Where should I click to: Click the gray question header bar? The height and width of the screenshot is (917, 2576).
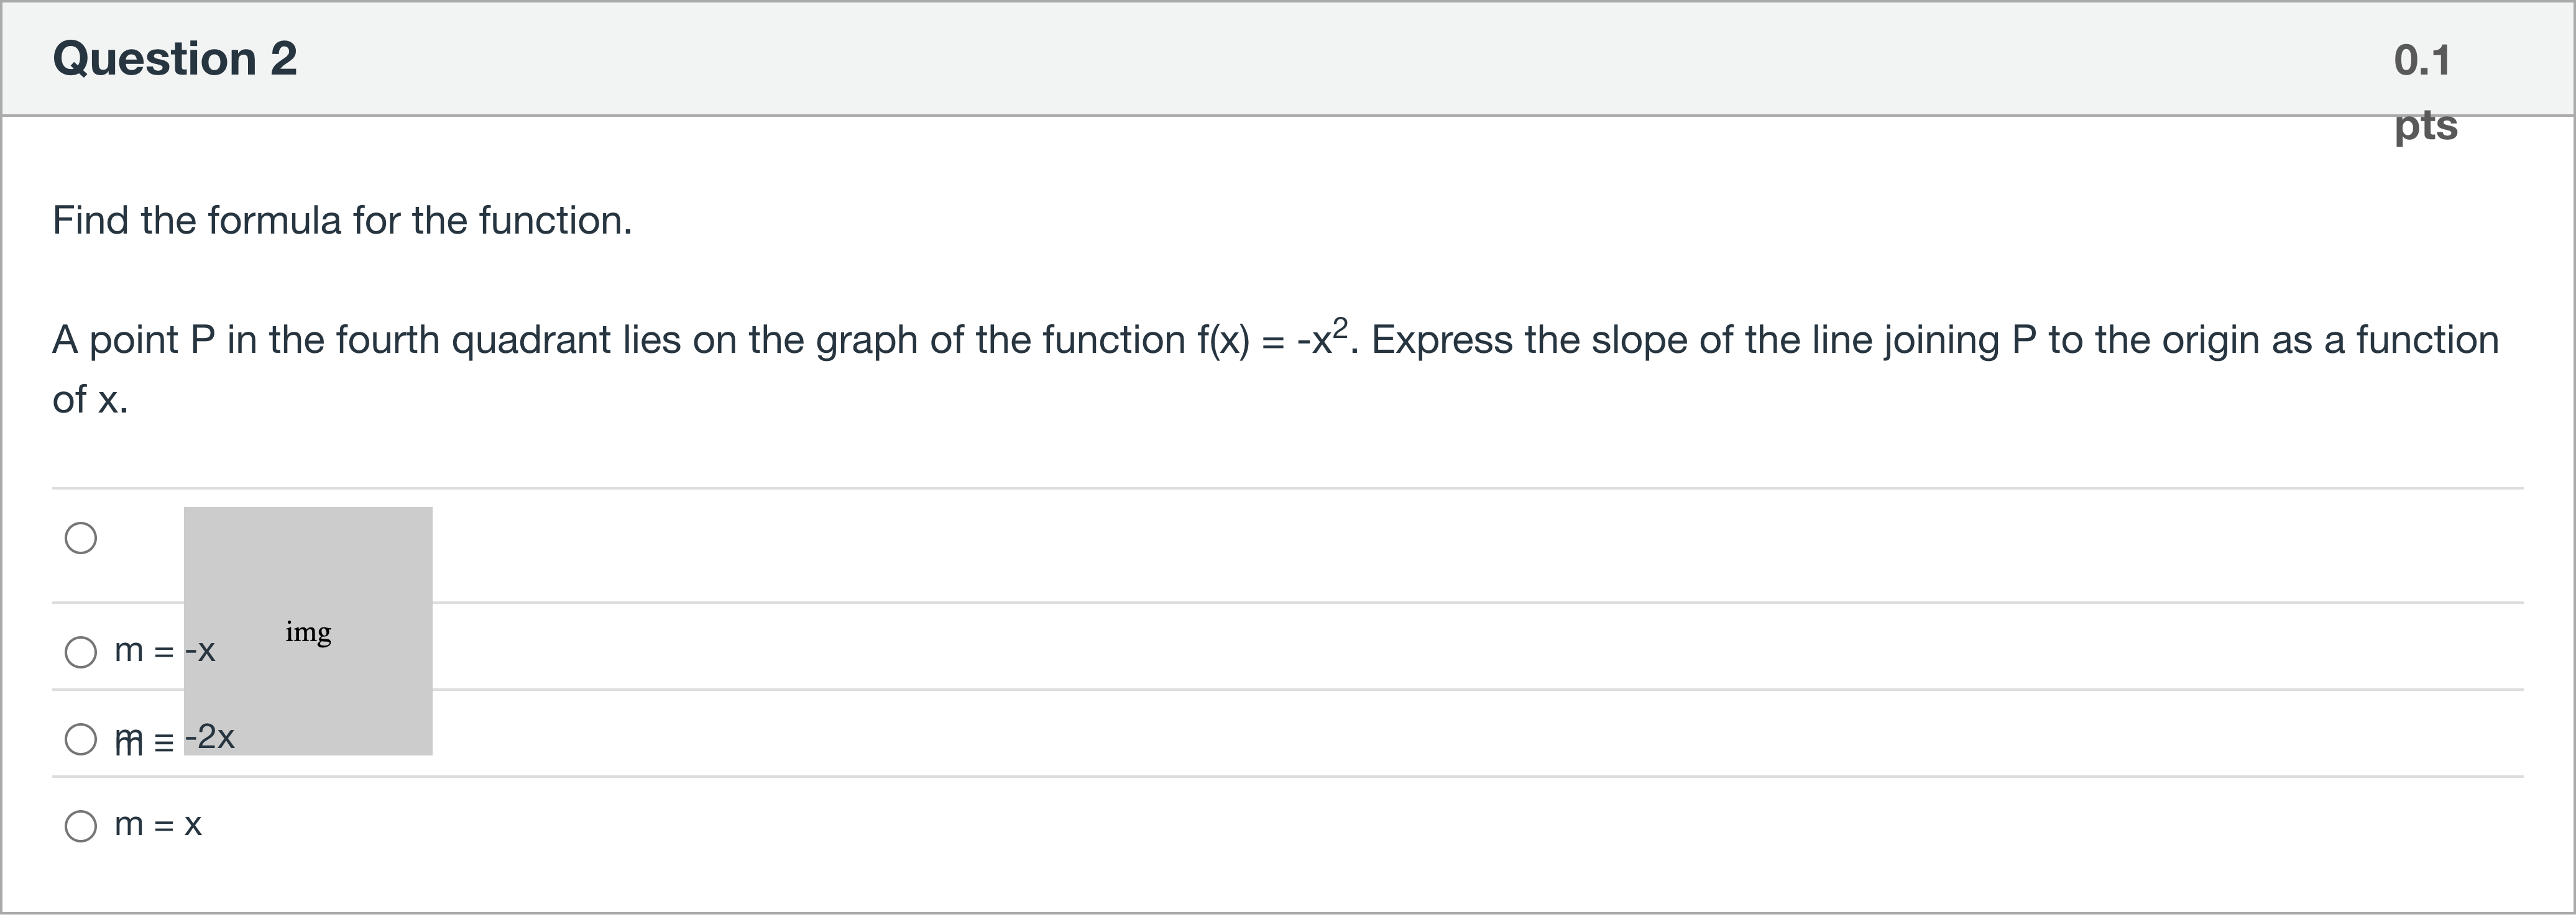[x=1200, y=58]
